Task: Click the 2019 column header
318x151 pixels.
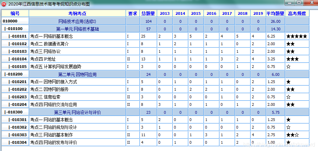Action: [x=258, y=13]
